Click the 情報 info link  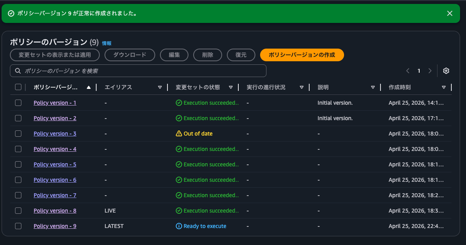point(107,43)
